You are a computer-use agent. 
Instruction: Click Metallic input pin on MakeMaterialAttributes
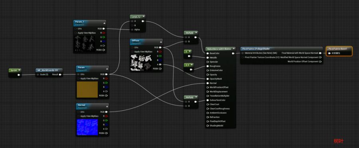[208, 57]
